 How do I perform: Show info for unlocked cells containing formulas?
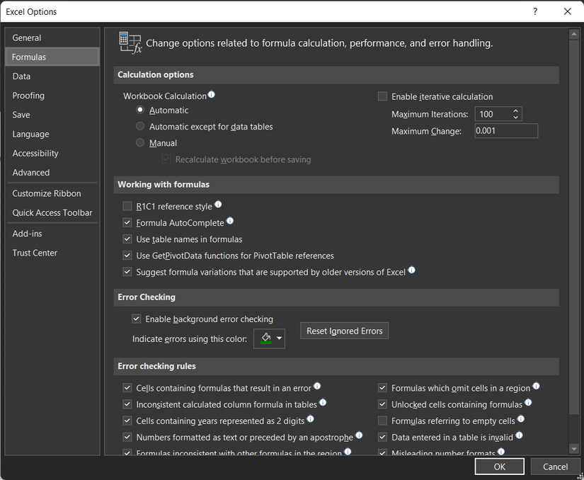pos(528,403)
